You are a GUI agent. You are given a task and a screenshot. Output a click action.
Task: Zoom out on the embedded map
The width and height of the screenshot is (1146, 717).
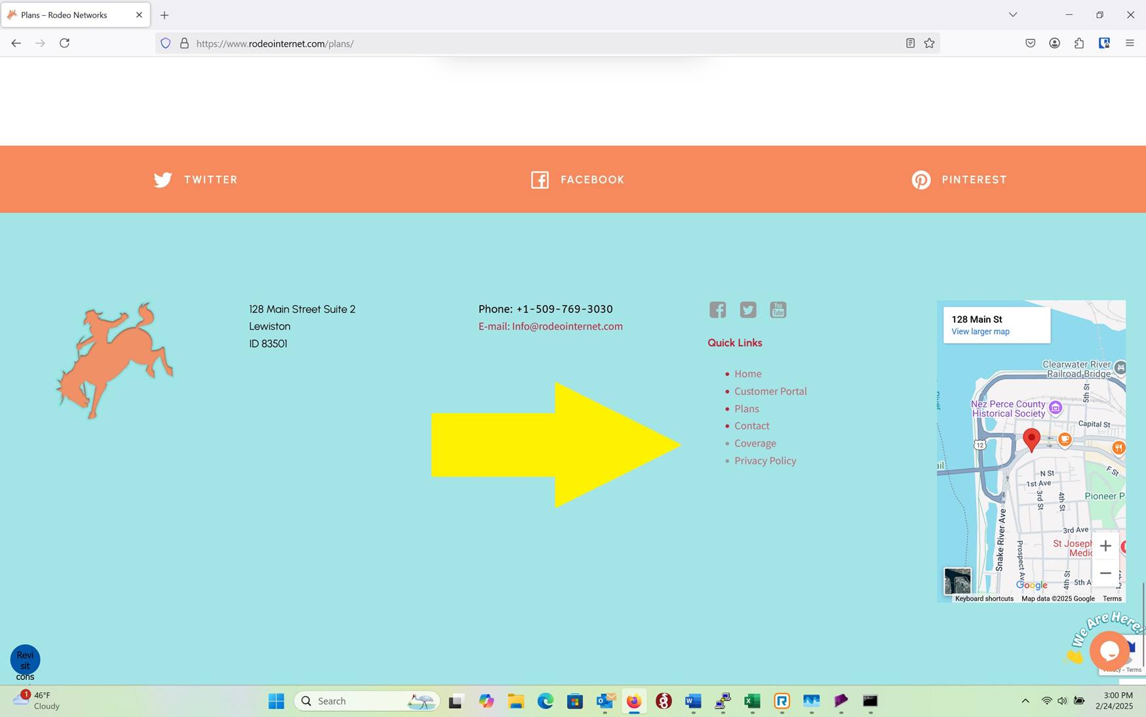pos(1105,573)
